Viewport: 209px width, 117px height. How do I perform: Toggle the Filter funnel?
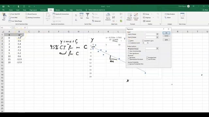coord(88,16)
